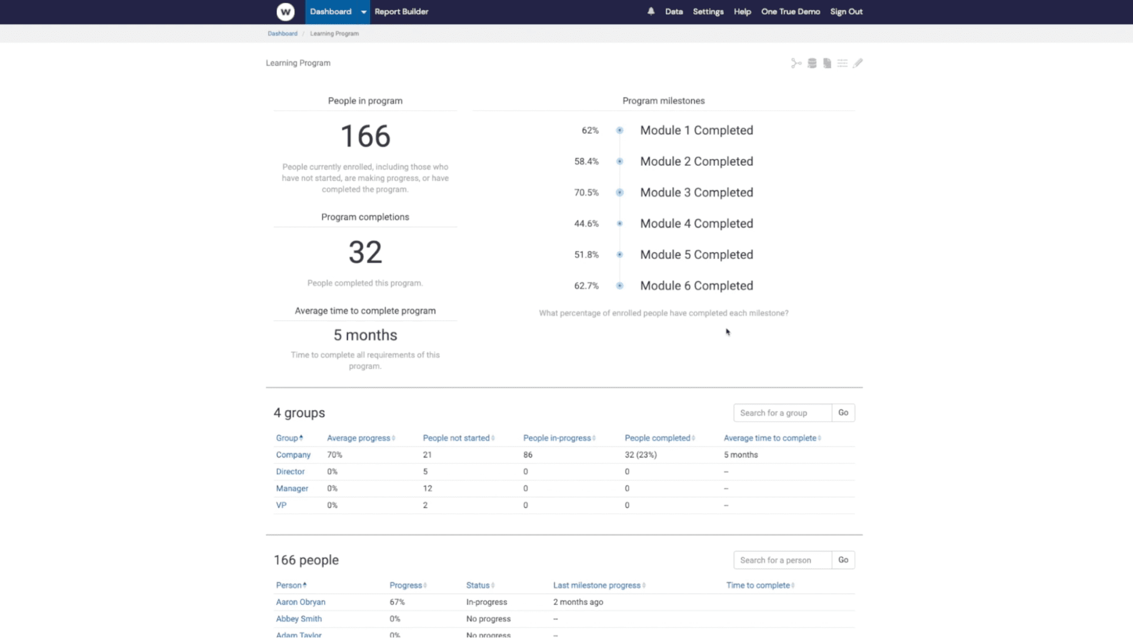
Task: Click the Module 3 Completed milestone dot
Action: [619, 192]
